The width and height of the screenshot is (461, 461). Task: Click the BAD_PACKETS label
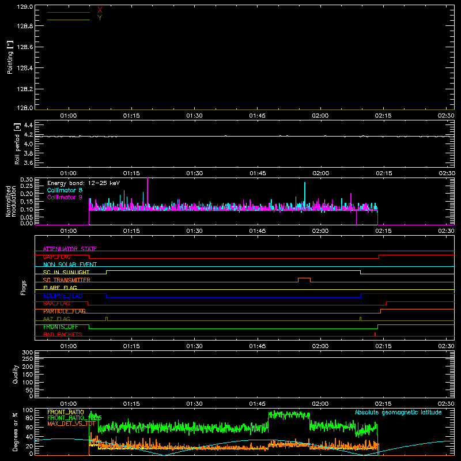[x=63, y=334]
